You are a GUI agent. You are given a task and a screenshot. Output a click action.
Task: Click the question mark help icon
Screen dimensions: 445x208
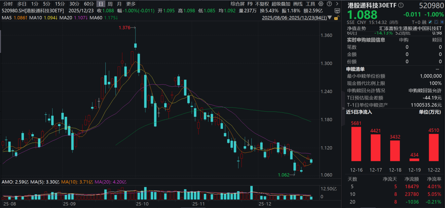click(x=329, y=4)
